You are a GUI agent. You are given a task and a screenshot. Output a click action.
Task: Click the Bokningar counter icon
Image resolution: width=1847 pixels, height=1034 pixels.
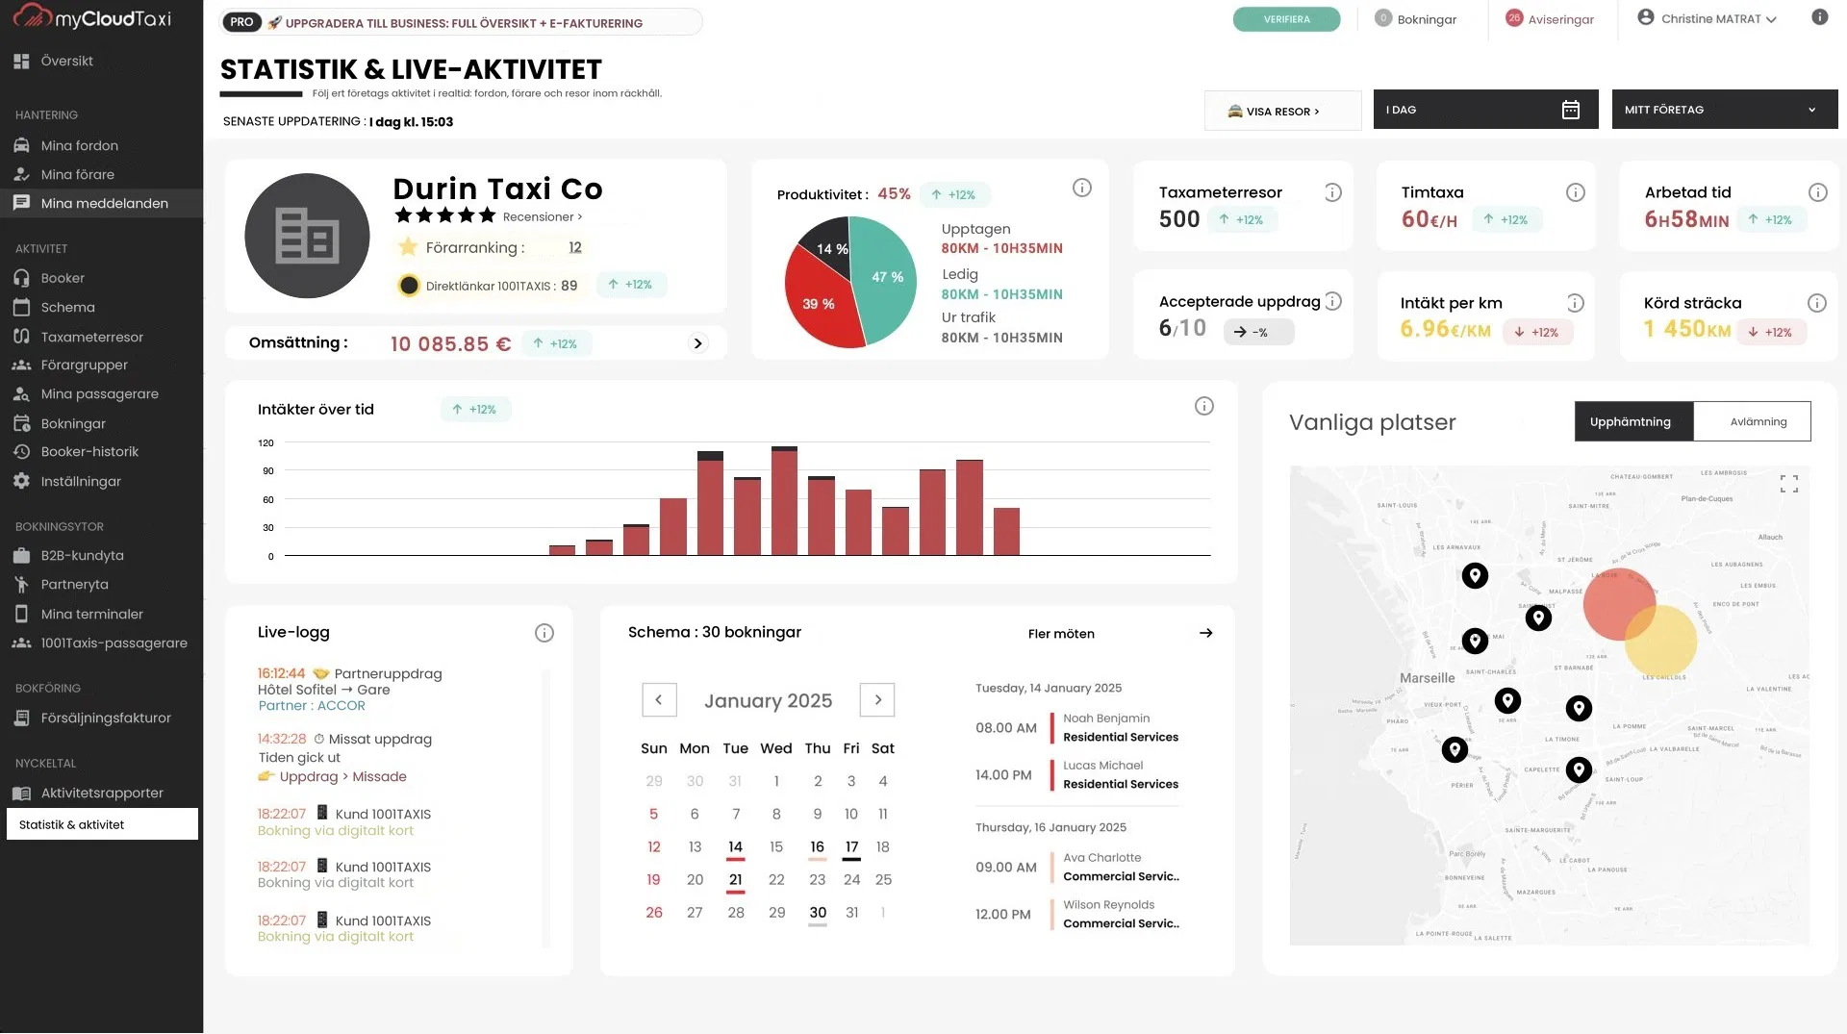[1383, 18]
